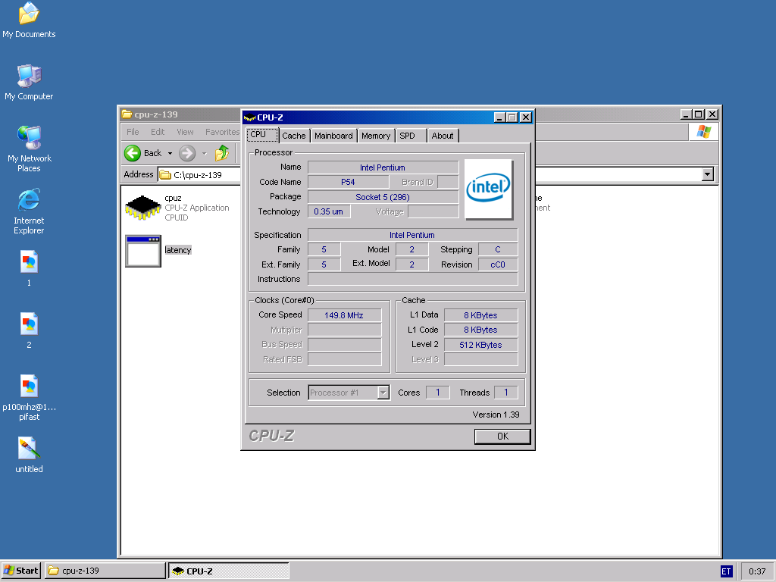The image size is (776, 582).
Task: Click the Package value Socket 5 (296)
Action: [x=383, y=197]
